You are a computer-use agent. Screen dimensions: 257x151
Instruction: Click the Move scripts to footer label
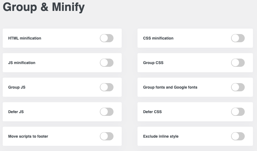click(28, 136)
